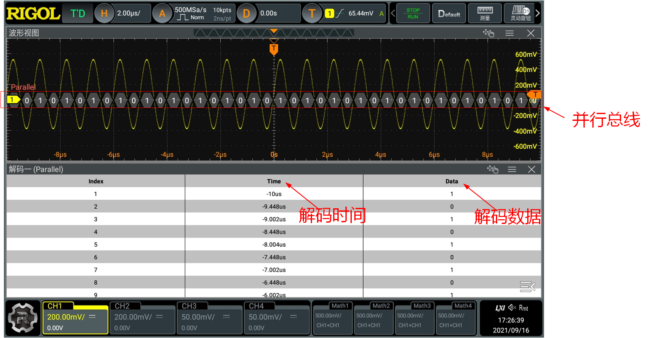Open the 17:26:39 clock settings

(511, 320)
